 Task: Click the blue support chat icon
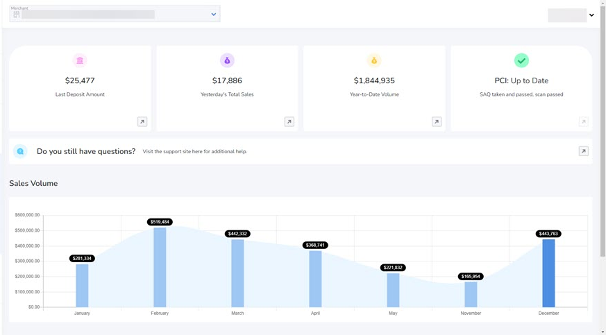20,151
